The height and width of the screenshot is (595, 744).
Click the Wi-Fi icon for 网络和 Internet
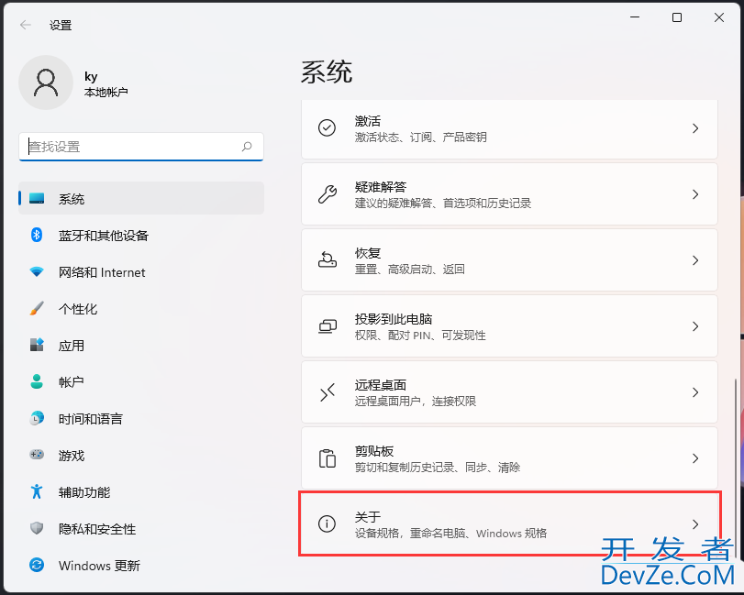click(37, 271)
